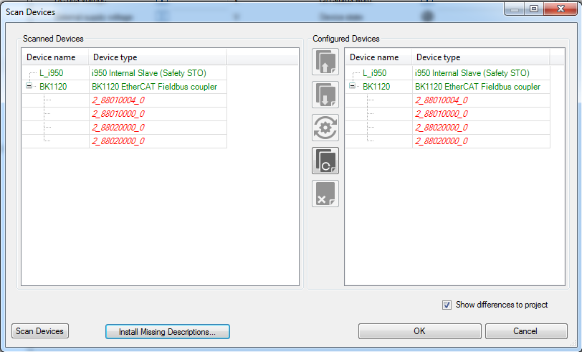Select L_i950 in Scanned Devices list

tap(52, 73)
